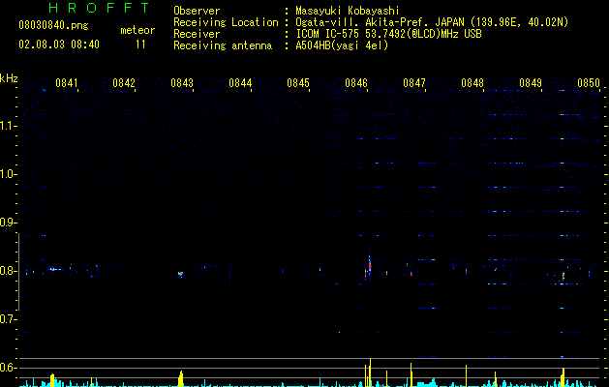This screenshot has height=387, width=609.
Task: Click the bright meteor echo just before 0841
Action: point(53,269)
